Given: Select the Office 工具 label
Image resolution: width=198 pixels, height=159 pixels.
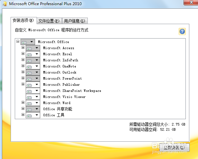Looking at the screenshot, I should pos(54,115).
